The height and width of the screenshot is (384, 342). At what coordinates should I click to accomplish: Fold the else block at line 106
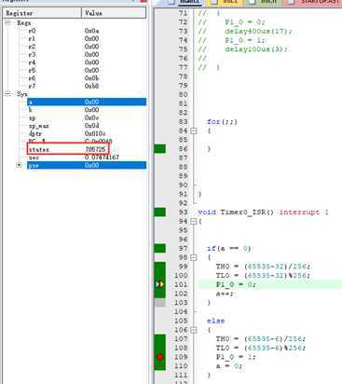pos(194,330)
